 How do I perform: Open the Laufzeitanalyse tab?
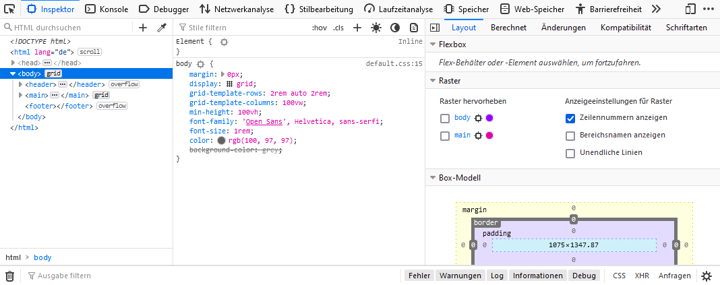point(398,9)
